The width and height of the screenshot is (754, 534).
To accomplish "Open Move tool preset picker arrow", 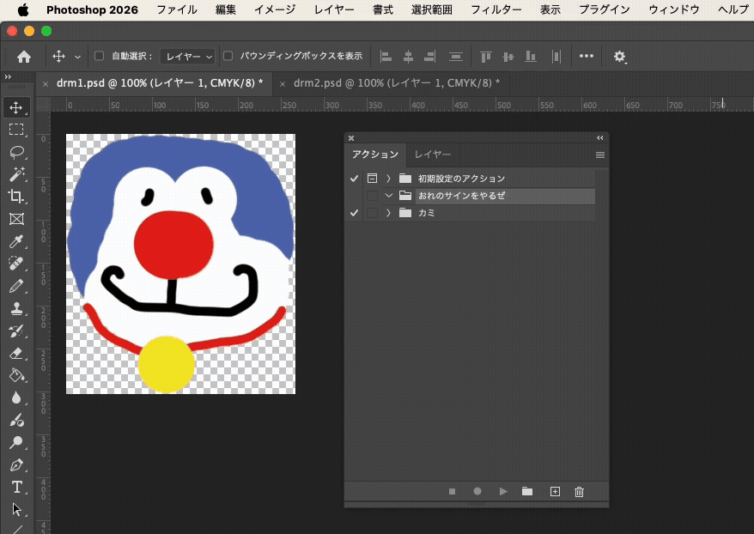I will coord(77,57).
